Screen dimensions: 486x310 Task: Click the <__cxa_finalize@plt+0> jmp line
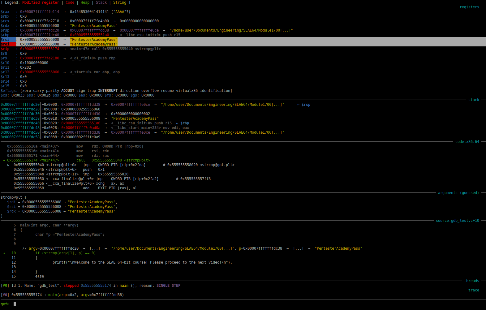pyautogui.click(x=112, y=179)
